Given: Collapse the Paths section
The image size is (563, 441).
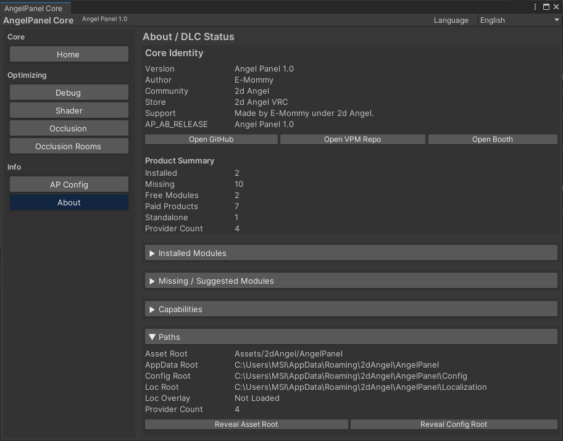Looking at the screenshot, I should pyautogui.click(x=350, y=337).
